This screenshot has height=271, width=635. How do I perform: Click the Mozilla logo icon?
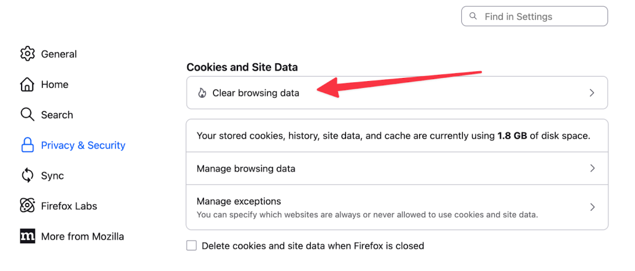tap(27, 236)
